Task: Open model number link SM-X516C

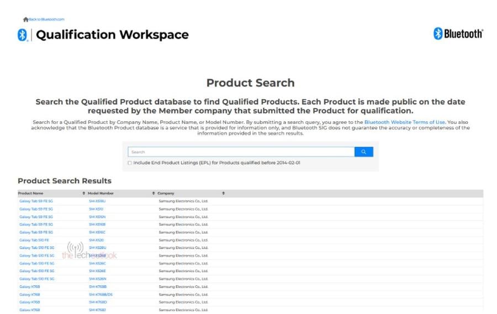Action: [x=97, y=232]
